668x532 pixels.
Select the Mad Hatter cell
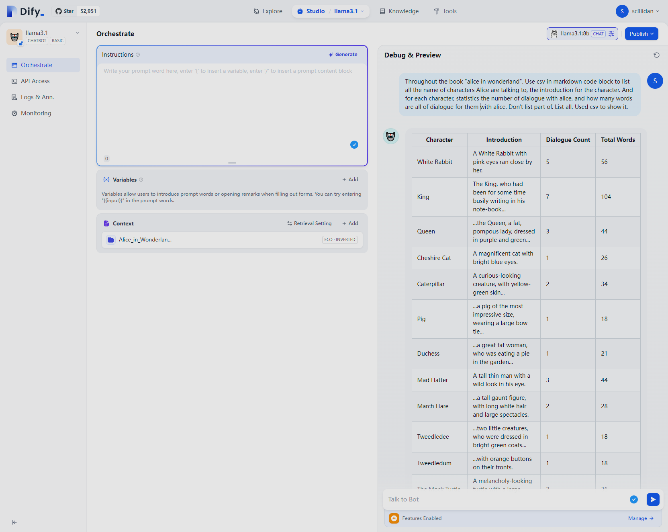pyautogui.click(x=439, y=380)
